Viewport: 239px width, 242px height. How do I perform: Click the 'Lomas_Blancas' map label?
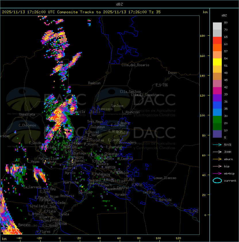click(x=165, y=178)
